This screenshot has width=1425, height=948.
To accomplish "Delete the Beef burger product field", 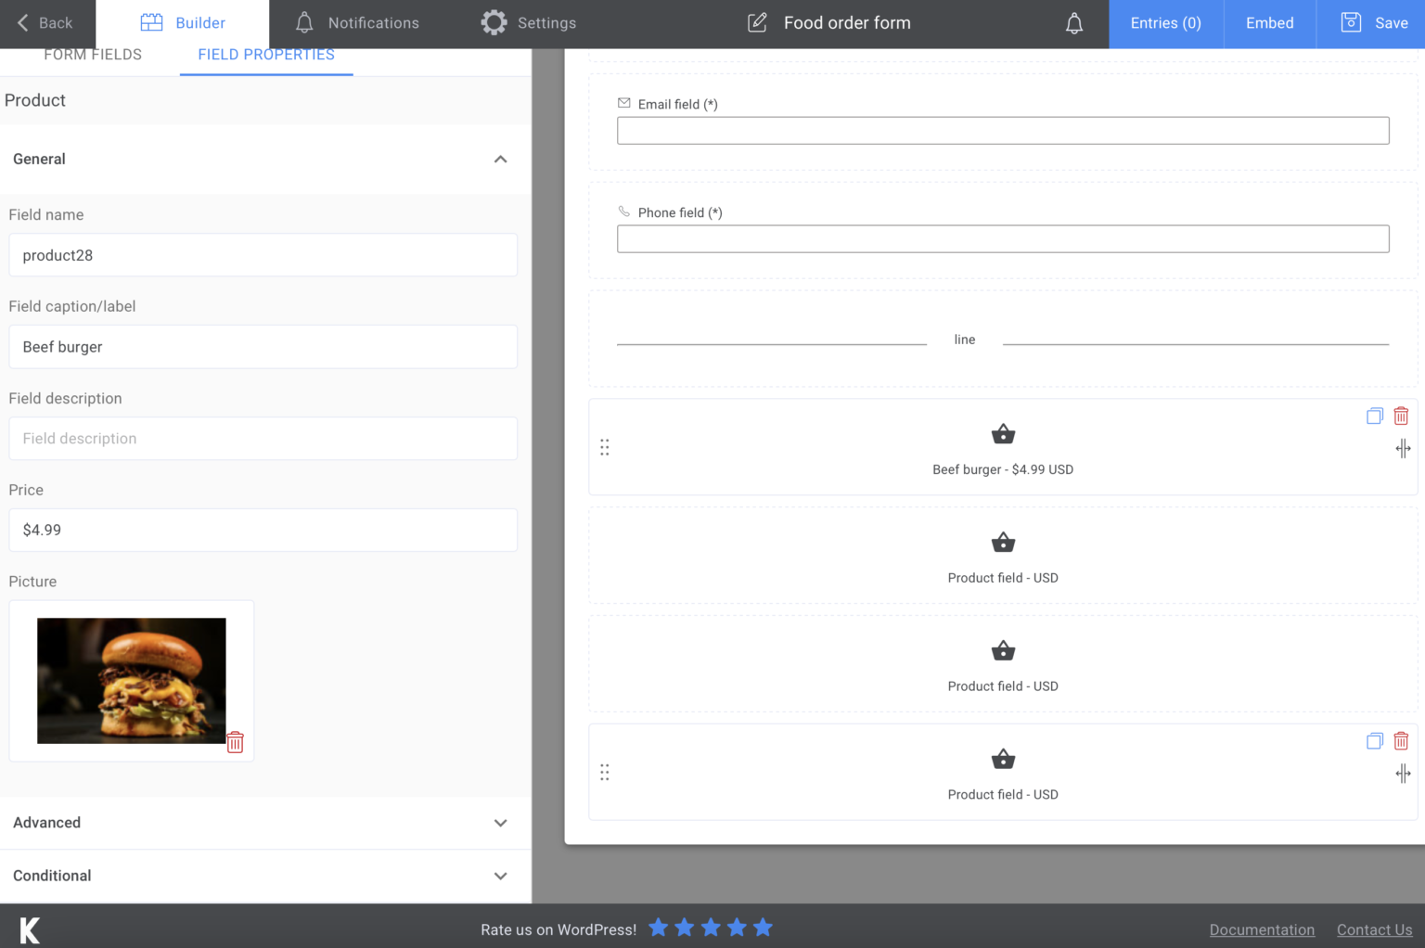I will [x=1401, y=416].
